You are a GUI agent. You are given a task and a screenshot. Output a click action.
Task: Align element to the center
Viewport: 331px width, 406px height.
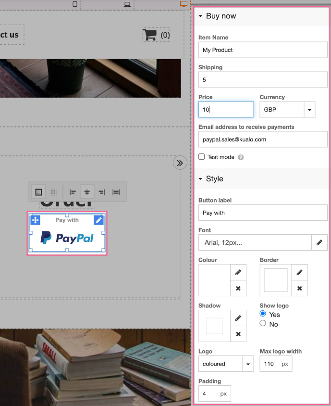tap(87, 192)
